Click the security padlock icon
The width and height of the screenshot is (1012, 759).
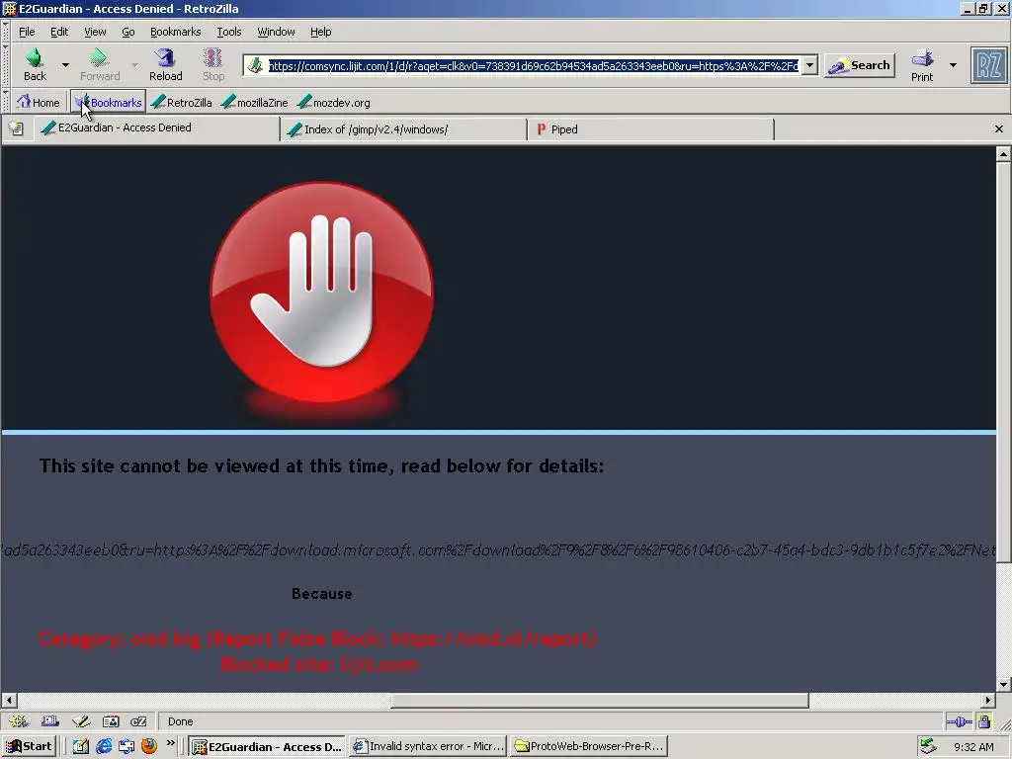(x=984, y=720)
